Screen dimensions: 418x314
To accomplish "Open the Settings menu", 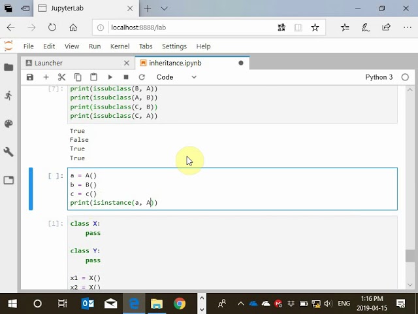I will pyautogui.click(x=174, y=46).
